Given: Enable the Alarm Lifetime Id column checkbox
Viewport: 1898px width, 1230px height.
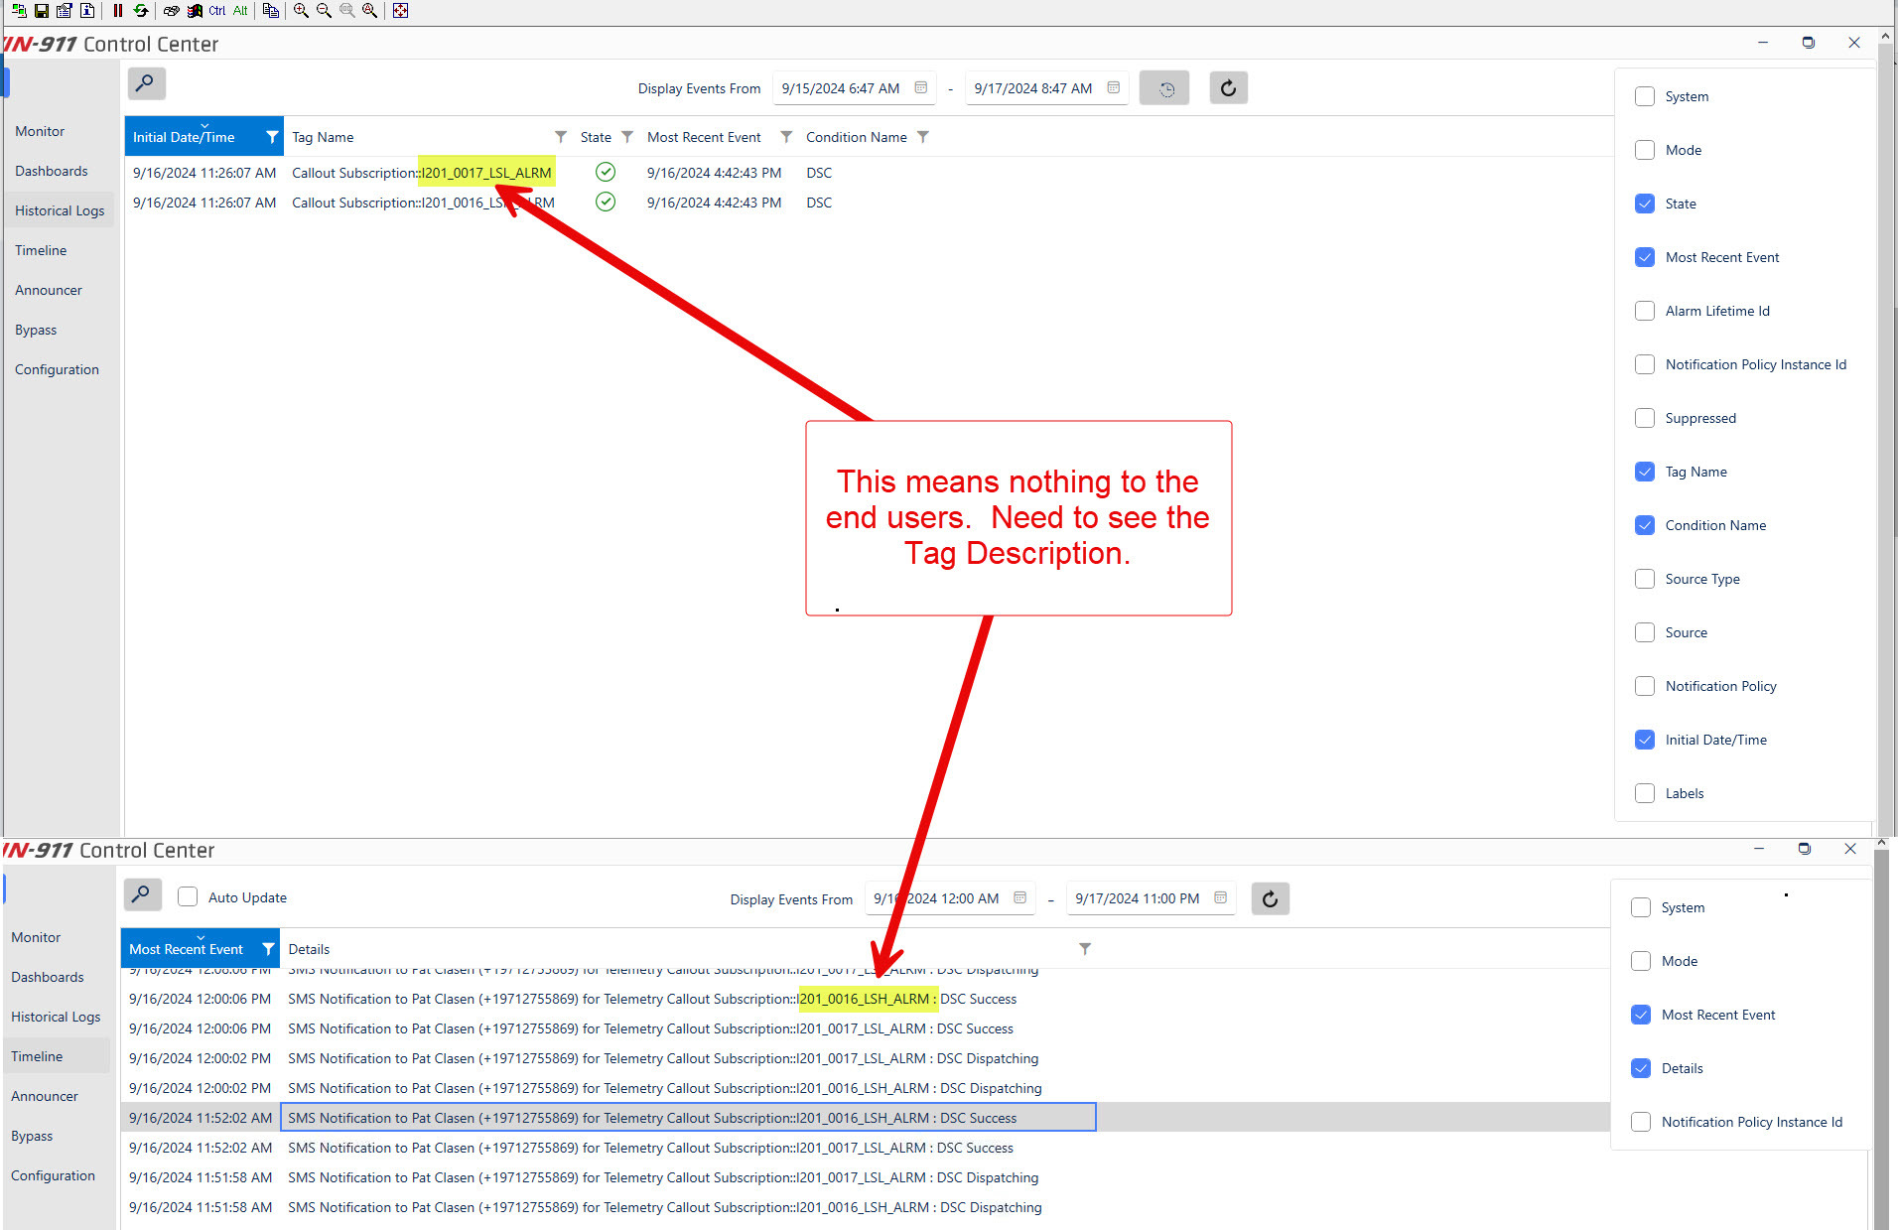Looking at the screenshot, I should click(1645, 311).
